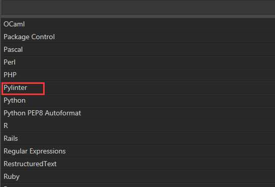
Task: Click row area beside Package Control
Action: click(165, 37)
